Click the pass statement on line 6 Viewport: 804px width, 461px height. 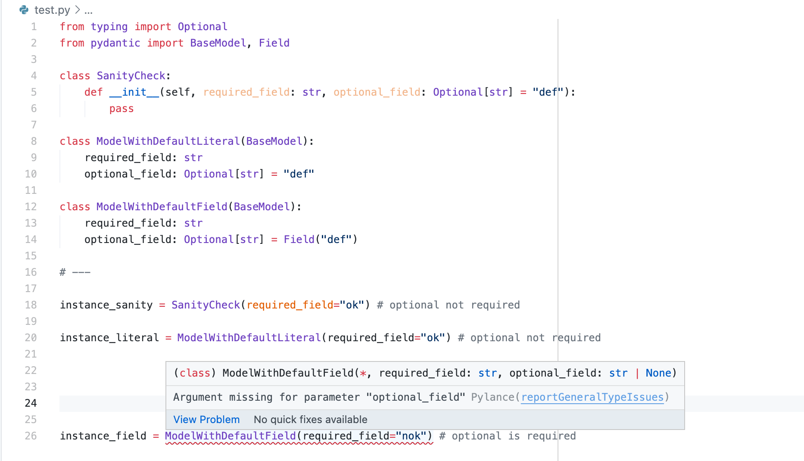[121, 108]
